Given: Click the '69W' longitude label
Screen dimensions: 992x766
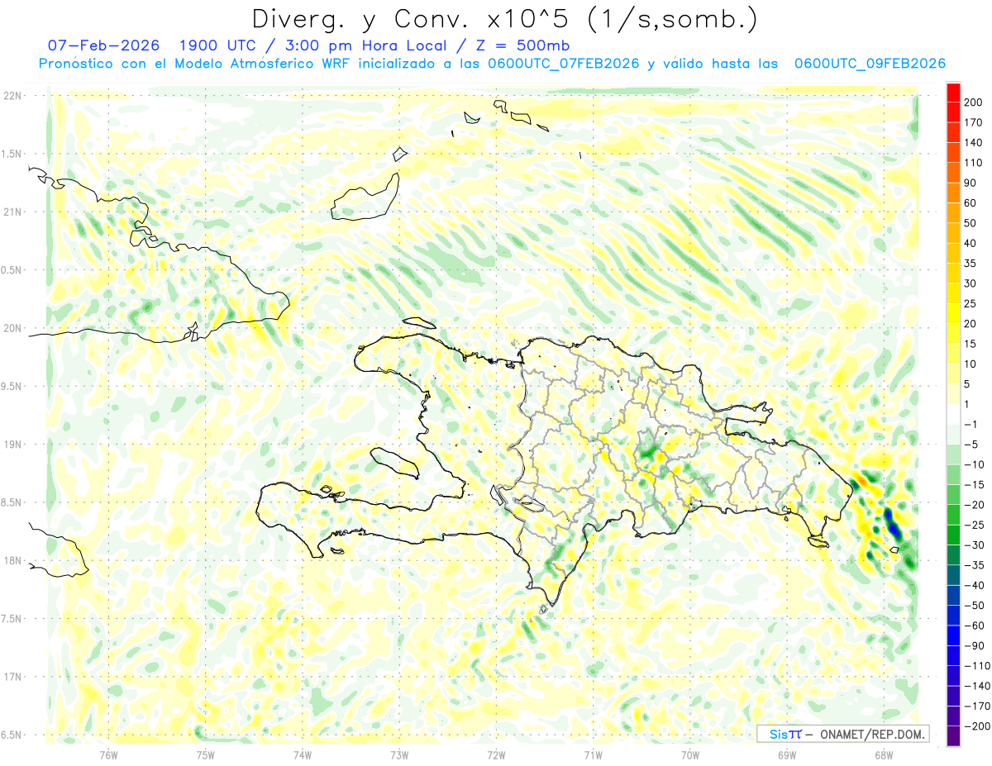Looking at the screenshot, I should pyautogui.click(x=786, y=754).
